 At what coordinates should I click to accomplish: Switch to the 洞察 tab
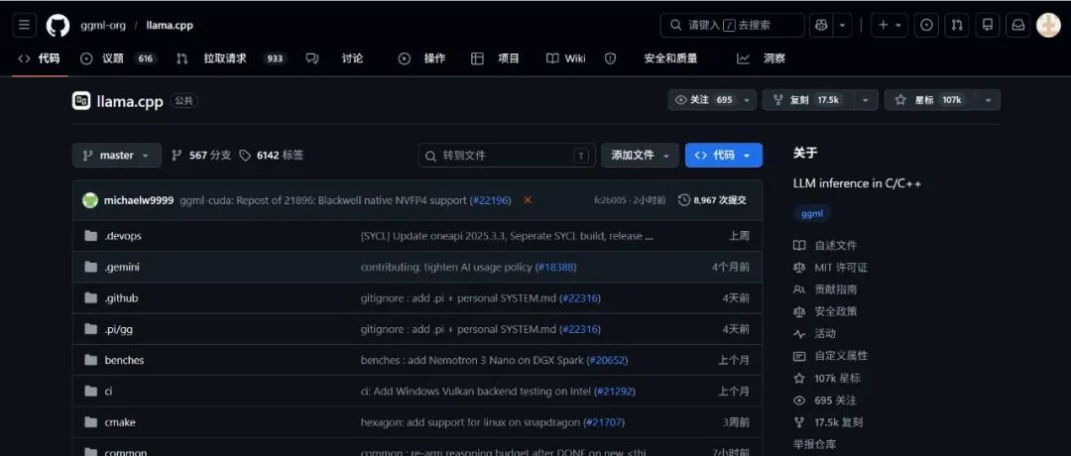pyautogui.click(x=761, y=58)
